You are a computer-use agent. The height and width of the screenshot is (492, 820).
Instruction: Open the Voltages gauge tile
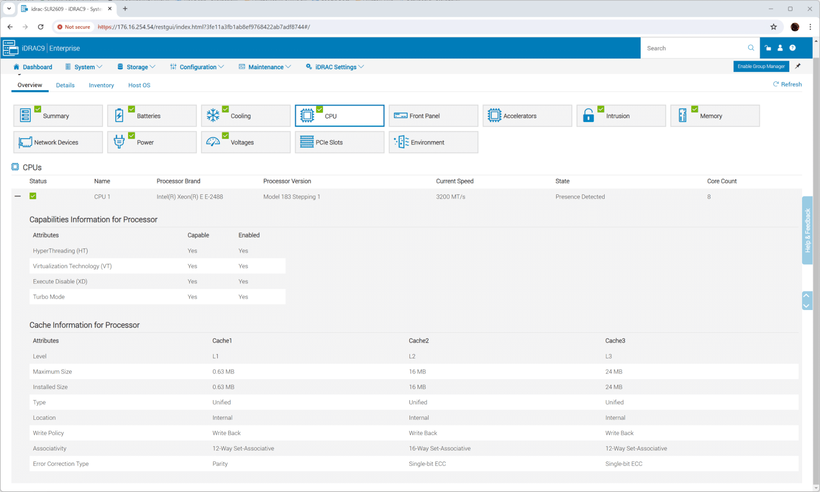click(x=245, y=142)
